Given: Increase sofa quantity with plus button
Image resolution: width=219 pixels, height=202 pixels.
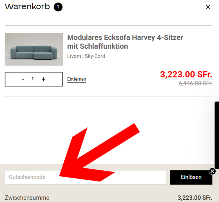Looking at the screenshot, I should [x=43, y=79].
